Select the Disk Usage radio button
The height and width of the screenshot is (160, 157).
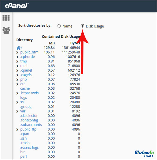(x=83, y=26)
